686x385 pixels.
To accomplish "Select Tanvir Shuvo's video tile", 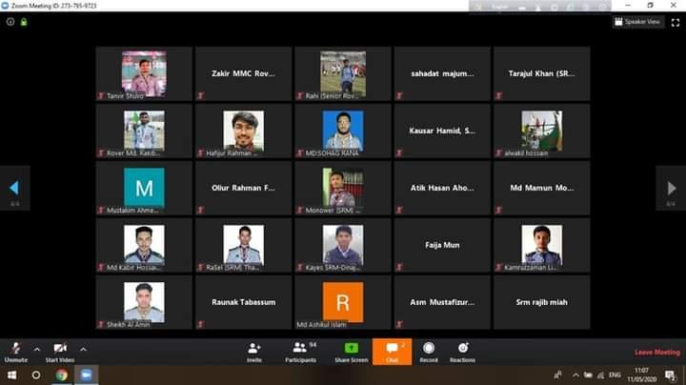I will click(x=144, y=73).
